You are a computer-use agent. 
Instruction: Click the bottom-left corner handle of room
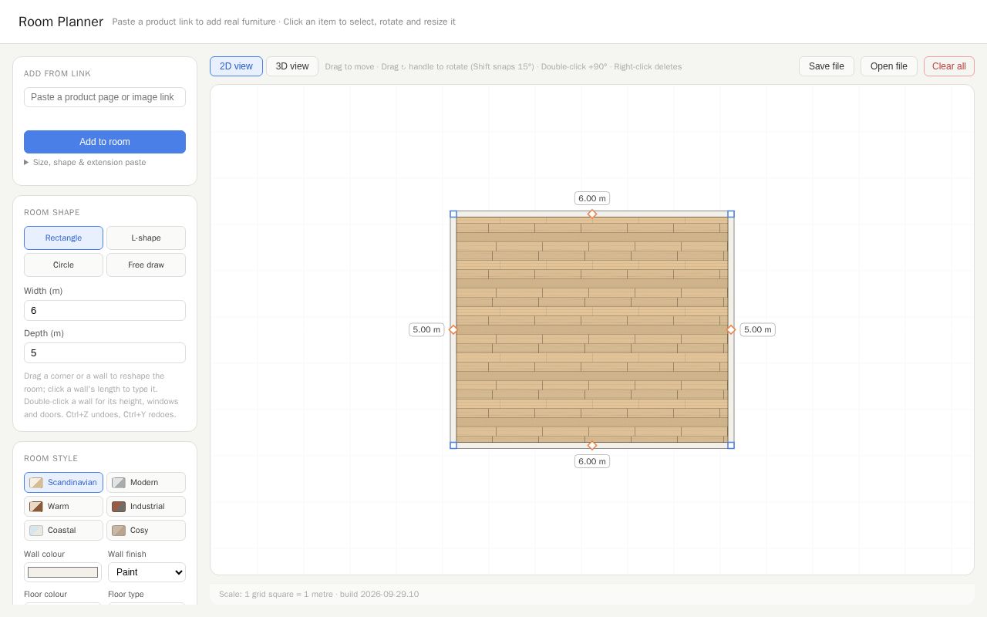click(453, 445)
